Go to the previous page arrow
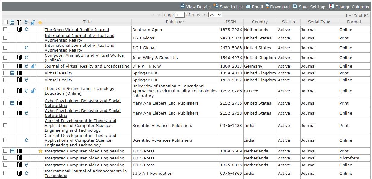Screen dimensions: 372x179 [x=159, y=15]
